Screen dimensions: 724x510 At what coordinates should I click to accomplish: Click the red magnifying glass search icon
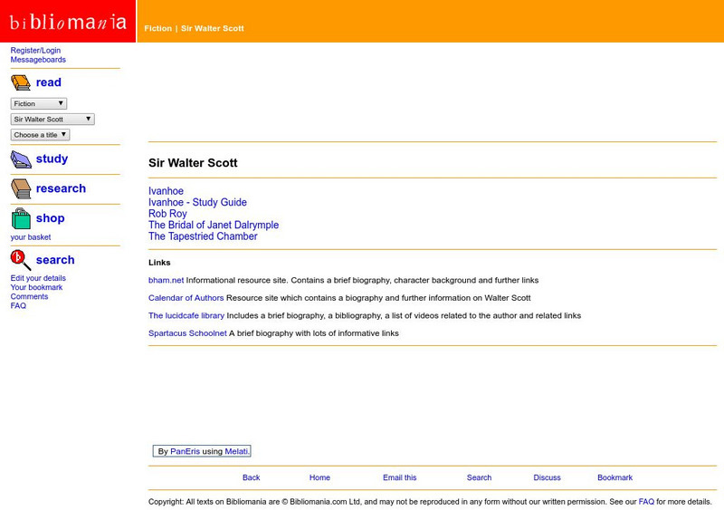tap(21, 260)
